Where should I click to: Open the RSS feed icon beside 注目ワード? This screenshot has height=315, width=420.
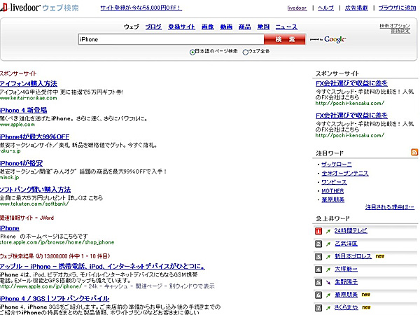tap(414, 152)
